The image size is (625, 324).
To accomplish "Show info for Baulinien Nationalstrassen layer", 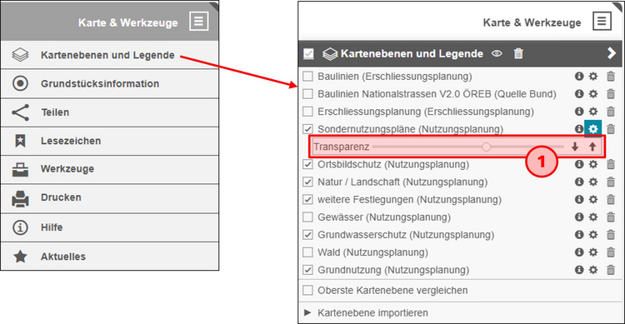I will 579,94.
